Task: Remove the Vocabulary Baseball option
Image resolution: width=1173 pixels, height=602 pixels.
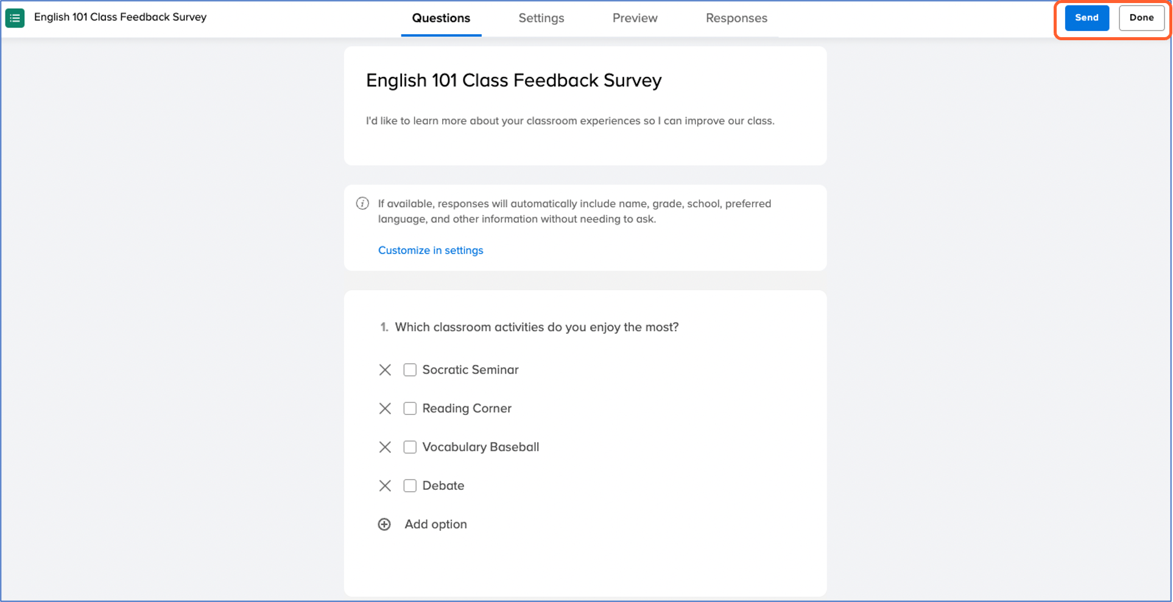Action: (385, 447)
